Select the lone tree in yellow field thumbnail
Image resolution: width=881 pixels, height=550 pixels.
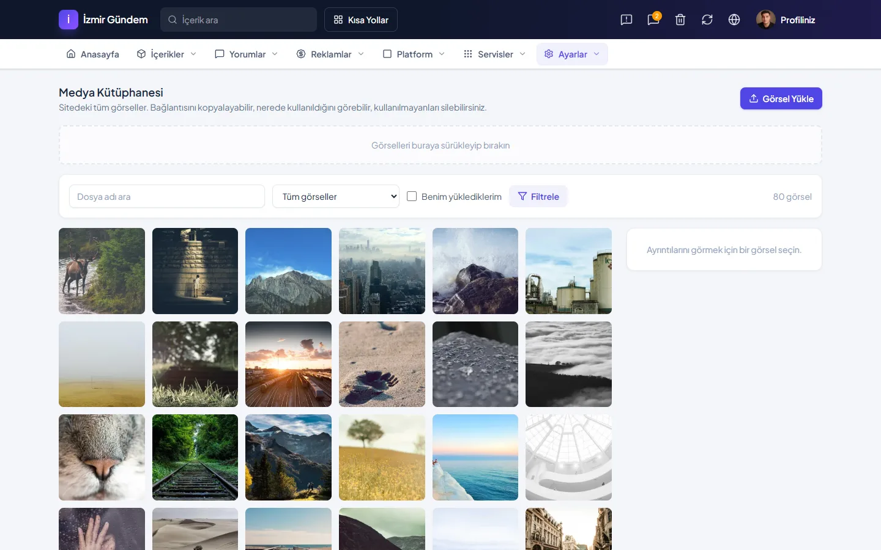(x=382, y=457)
